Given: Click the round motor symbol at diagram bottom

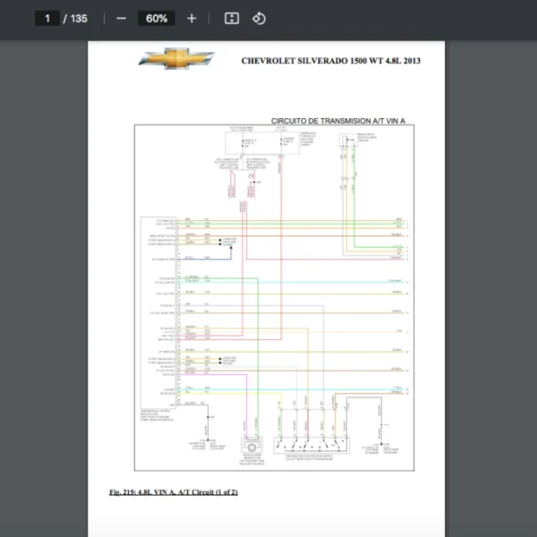Looking at the screenshot, I should pyautogui.click(x=254, y=447).
